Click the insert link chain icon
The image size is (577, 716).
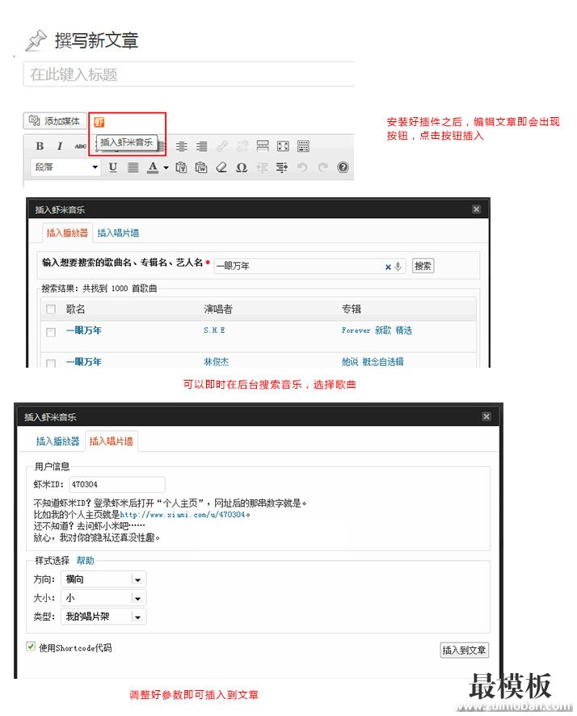pos(222,146)
